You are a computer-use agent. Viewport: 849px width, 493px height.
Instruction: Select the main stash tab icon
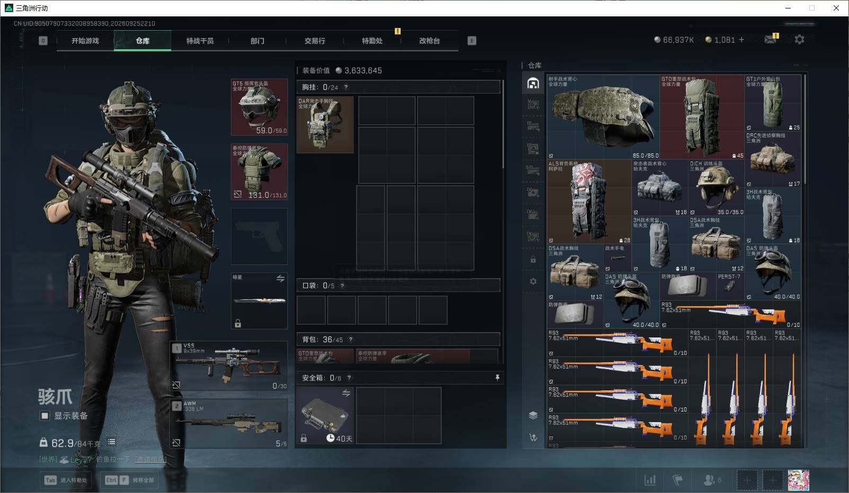pyautogui.click(x=533, y=83)
